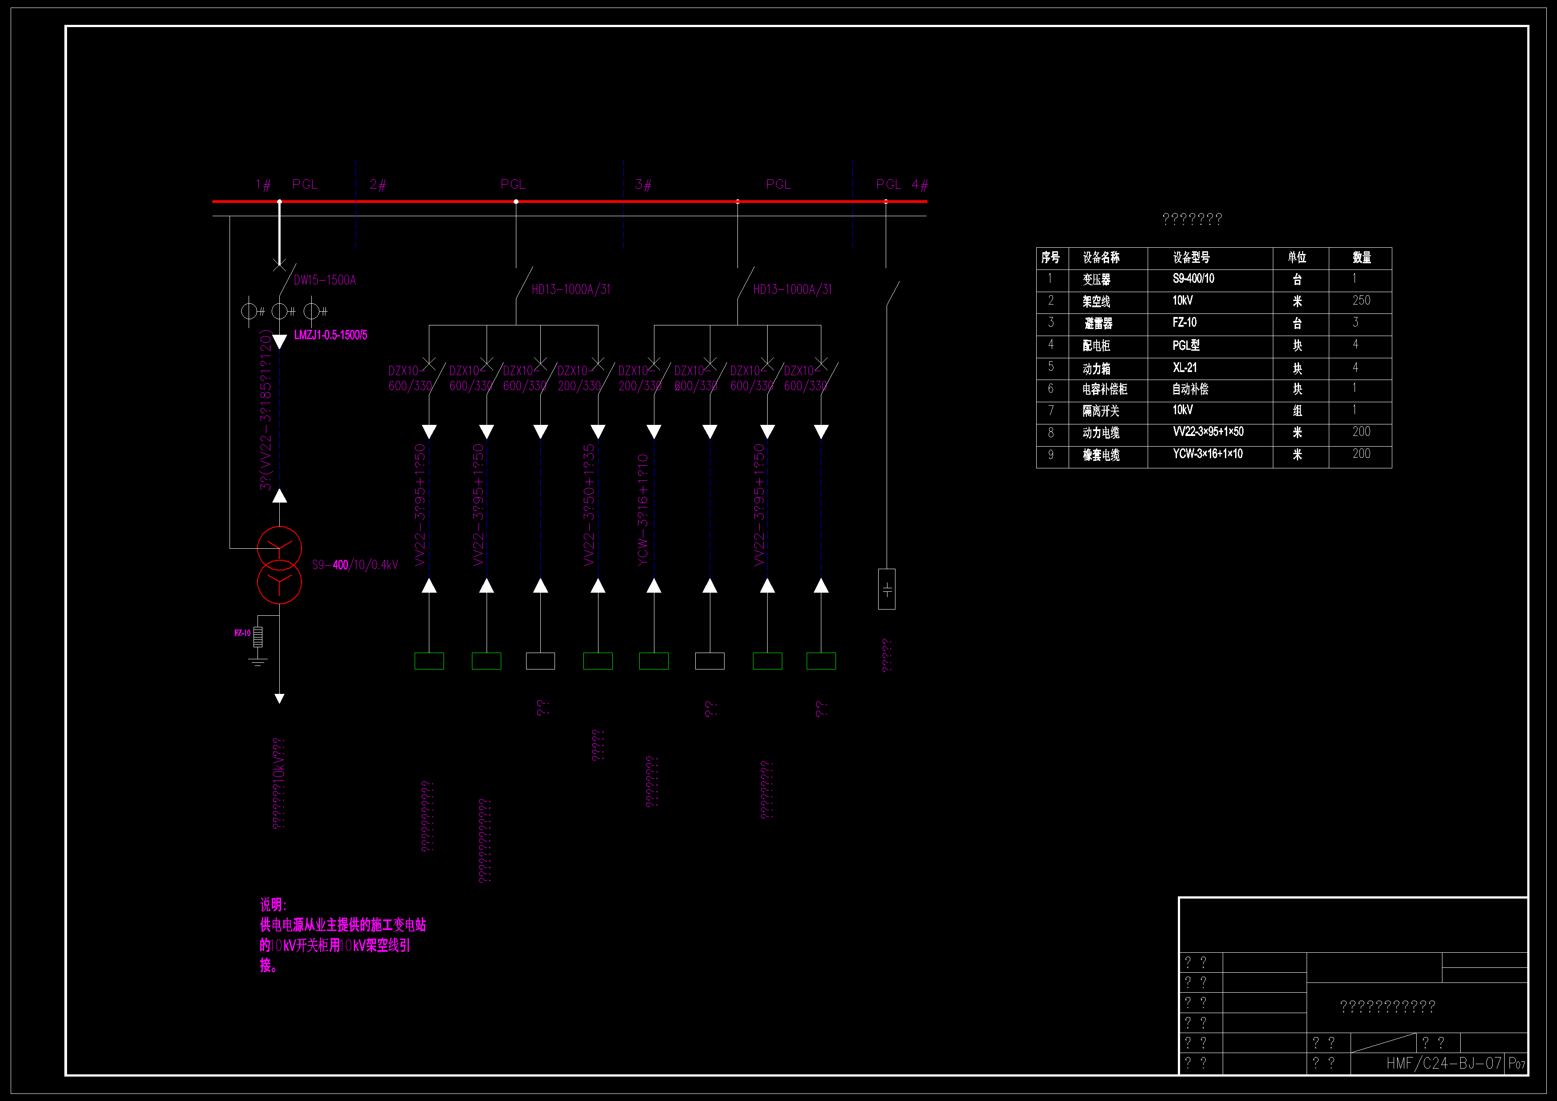Viewport: 1557px width, 1101px height.
Task: Click the 电容补偿 cell in the table
Action: [x=1105, y=389]
